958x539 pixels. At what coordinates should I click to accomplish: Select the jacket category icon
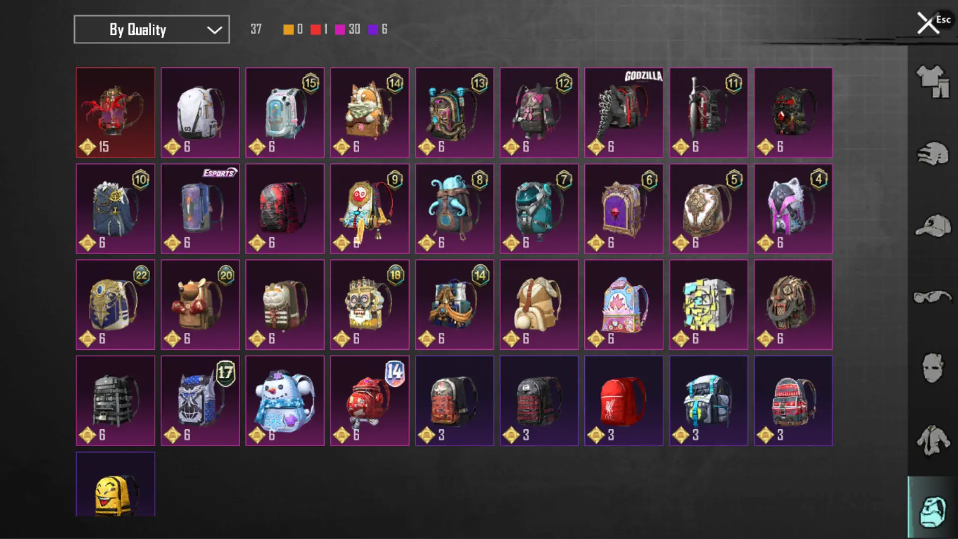(x=933, y=440)
